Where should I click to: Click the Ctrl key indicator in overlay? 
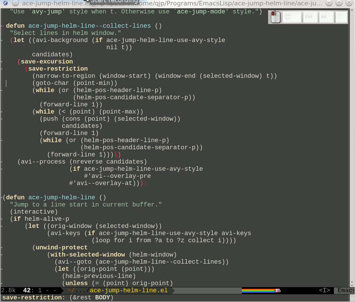[x=310, y=17]
